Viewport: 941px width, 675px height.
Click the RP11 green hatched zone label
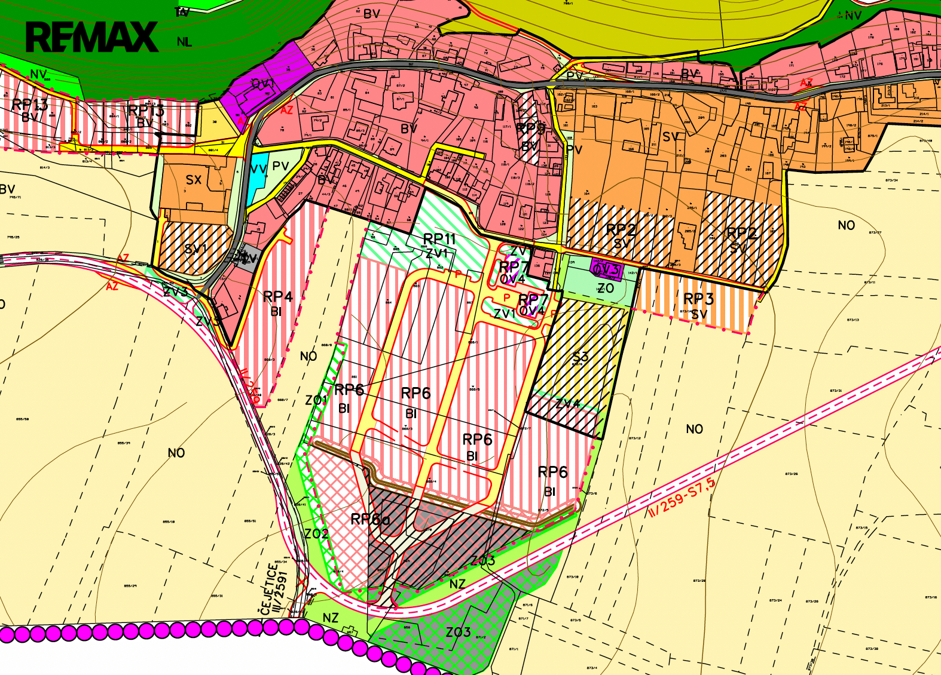[x=439, y=239]
